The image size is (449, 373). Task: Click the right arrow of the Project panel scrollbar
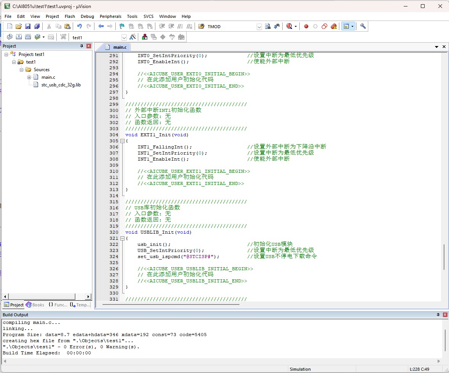point(88,296)
